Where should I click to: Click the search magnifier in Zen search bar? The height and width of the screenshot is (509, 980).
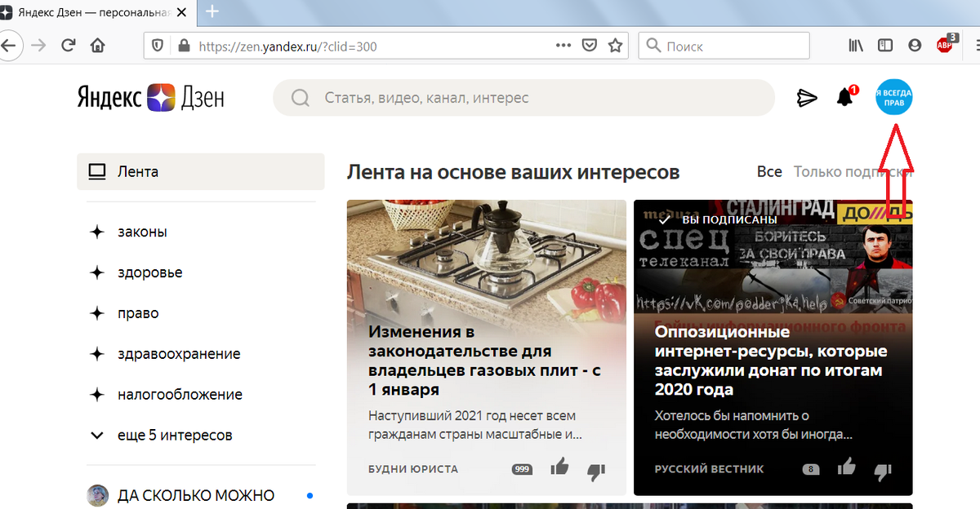301,98
